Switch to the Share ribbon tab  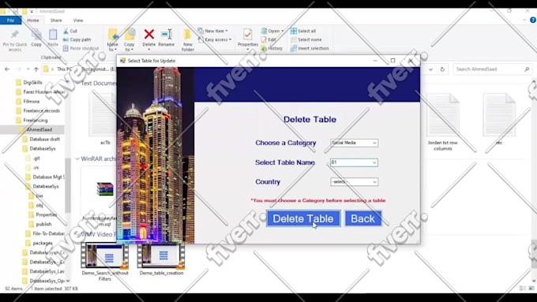click(56, 21)
